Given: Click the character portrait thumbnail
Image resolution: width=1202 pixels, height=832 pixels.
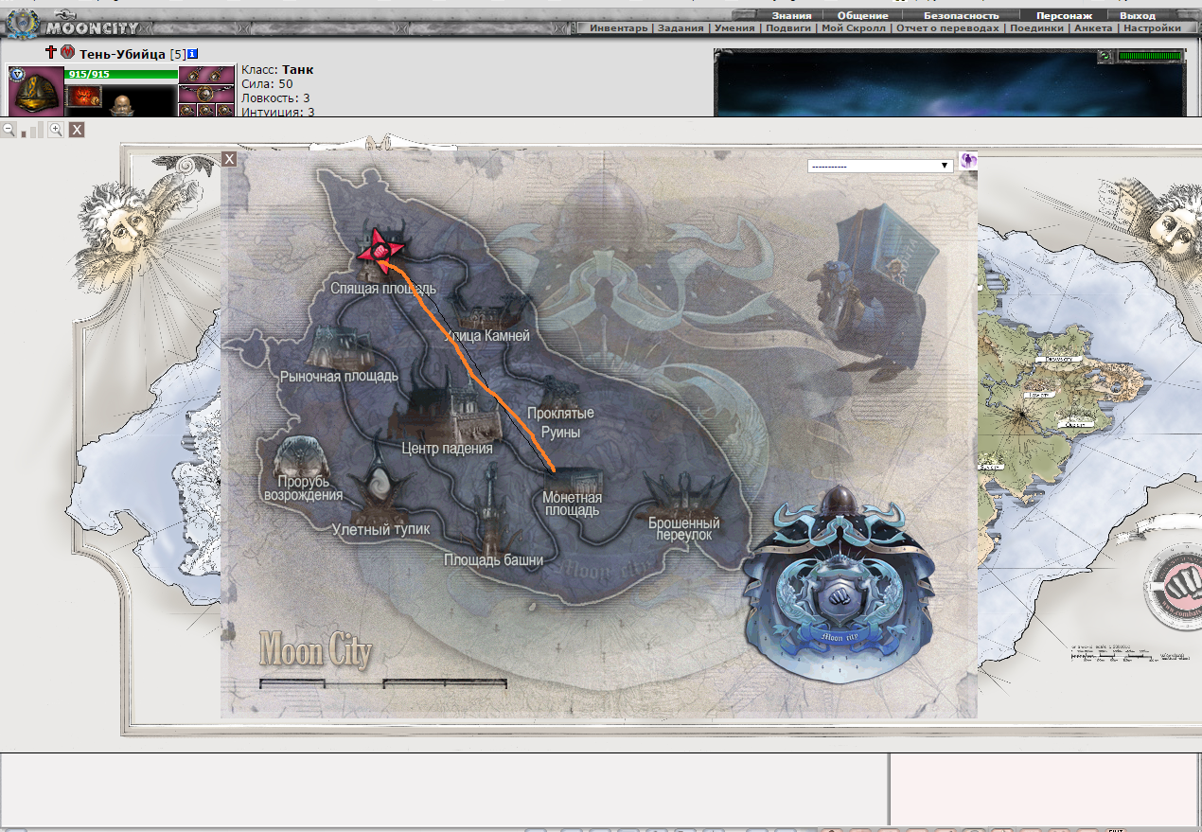Looking at the screenshot, I should tap(122, 104).
